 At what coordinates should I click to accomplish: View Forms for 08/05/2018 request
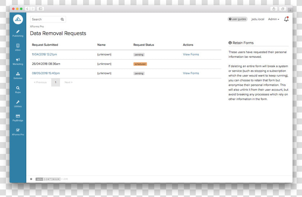(191, 73)
